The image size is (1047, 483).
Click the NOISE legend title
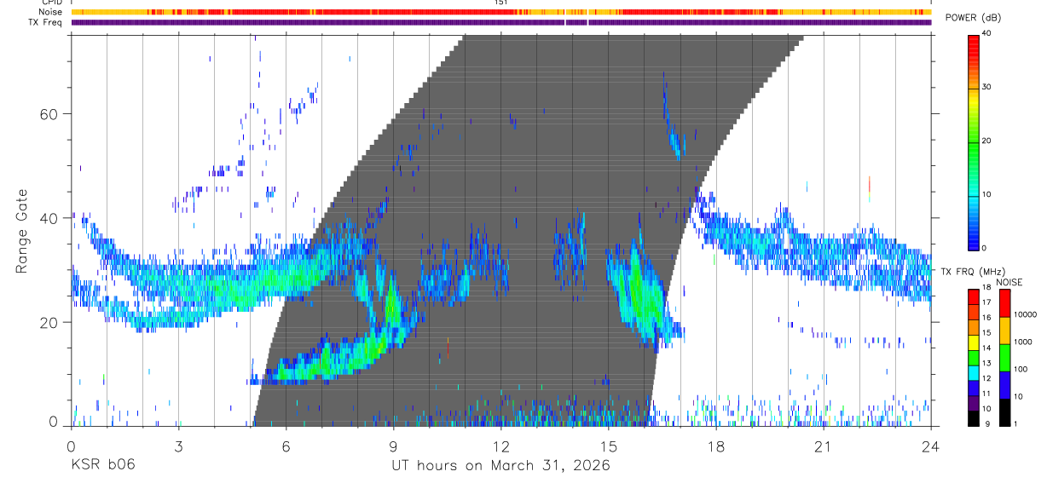point(1009,282)
